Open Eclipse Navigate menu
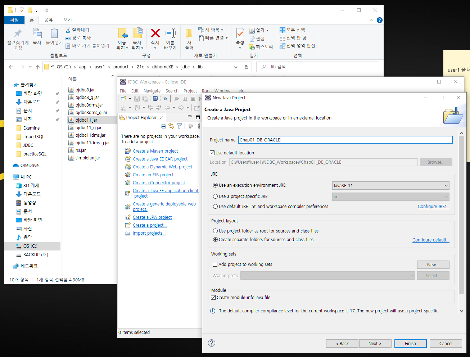Screen dimensions: 470x357 point(152,91)
